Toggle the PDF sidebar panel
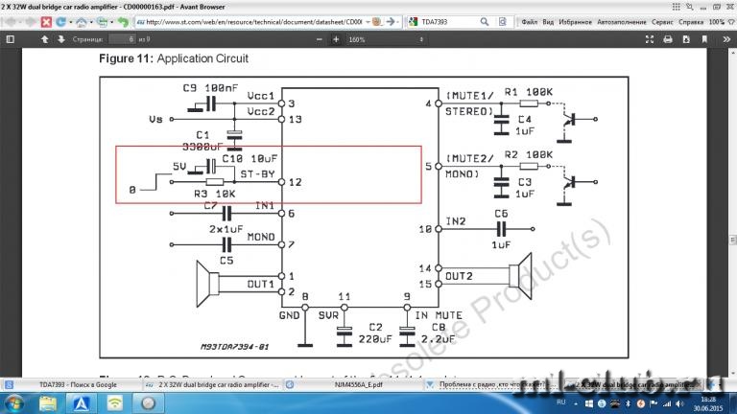Image resolution: width=737 pixels, height=414 pixels. tap(10, 39)
